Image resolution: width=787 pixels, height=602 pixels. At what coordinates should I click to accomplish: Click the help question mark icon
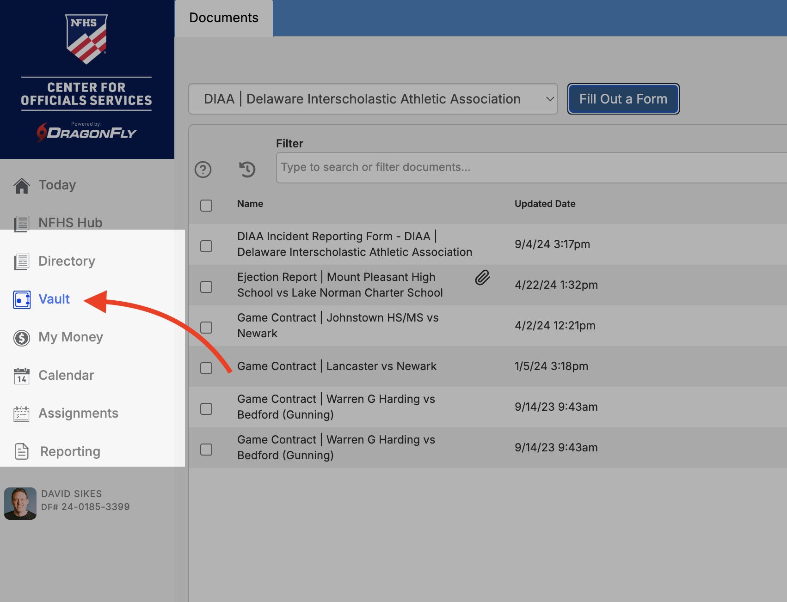click(x=203, y=170)
